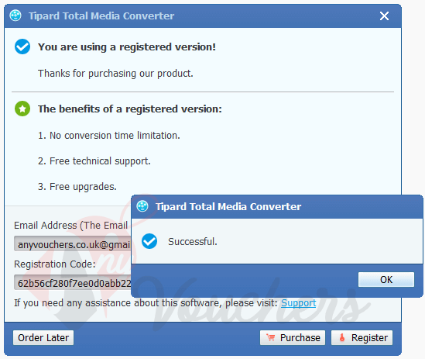Click 'The benefits of a registered version:' heading
425x359 pixels.
(130, 109)
